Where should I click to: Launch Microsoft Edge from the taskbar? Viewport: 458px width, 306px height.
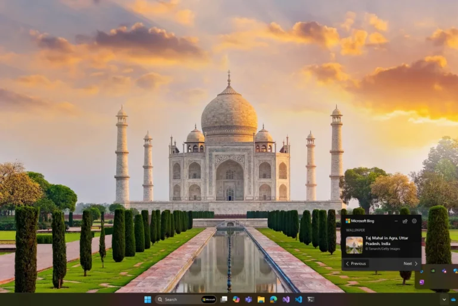274,299
